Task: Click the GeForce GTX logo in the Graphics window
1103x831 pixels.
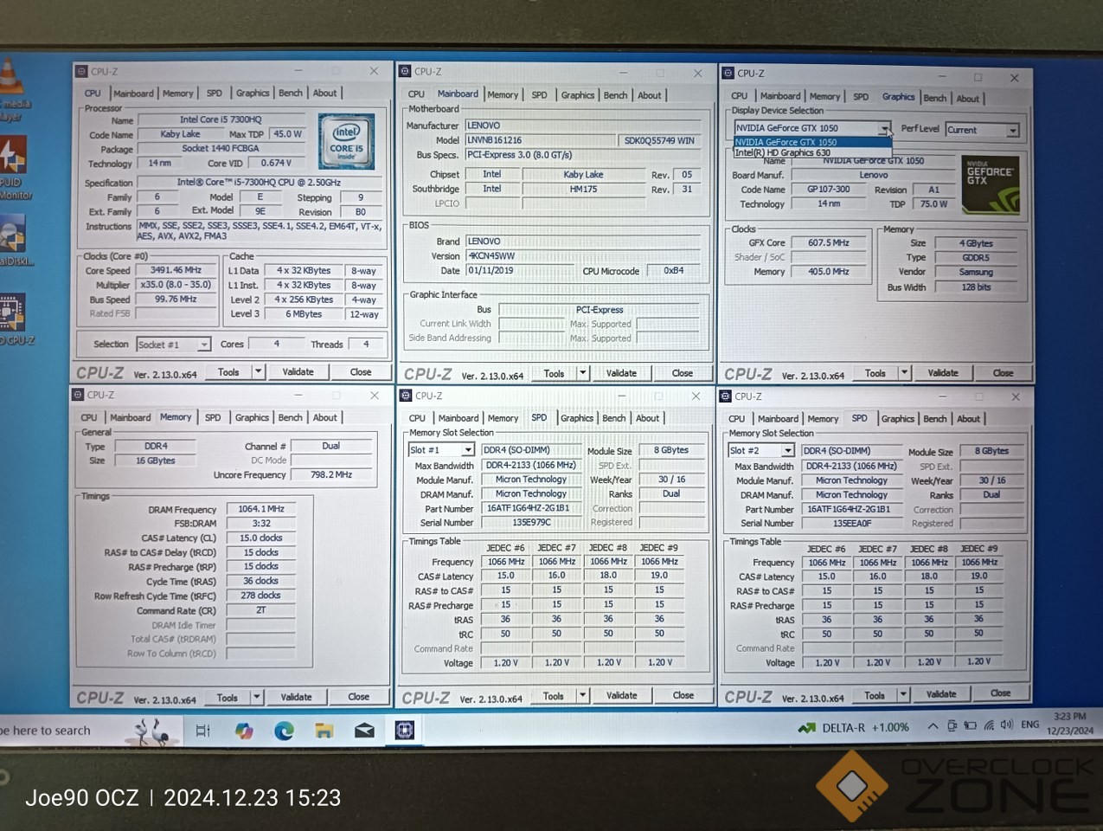Action: coord(990,184)
